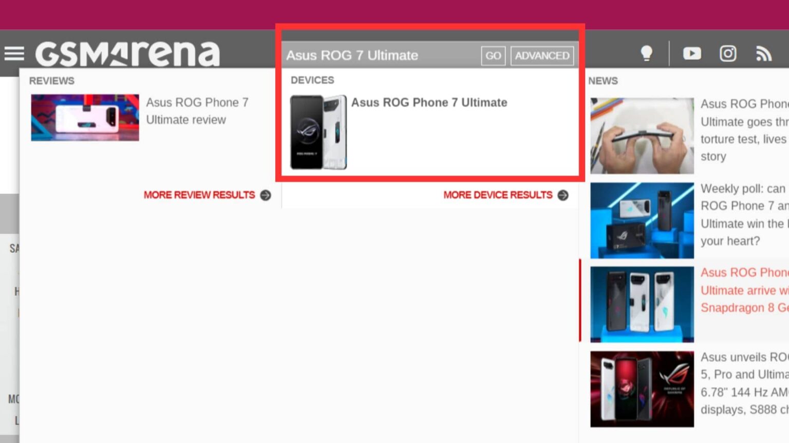Click the search field with Asus ROG 7 Ultimate
789x443 pixels.
[x=380, y=55]
